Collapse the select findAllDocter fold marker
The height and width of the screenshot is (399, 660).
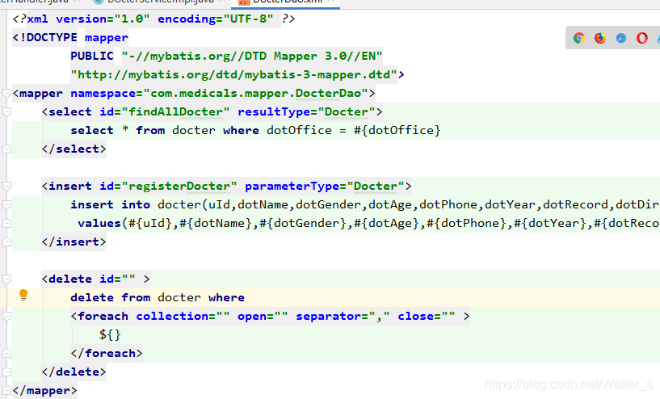click(x=6, y=111)
